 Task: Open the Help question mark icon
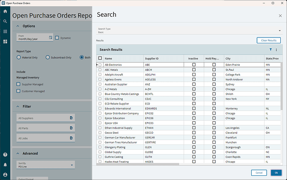click(5, 155)
